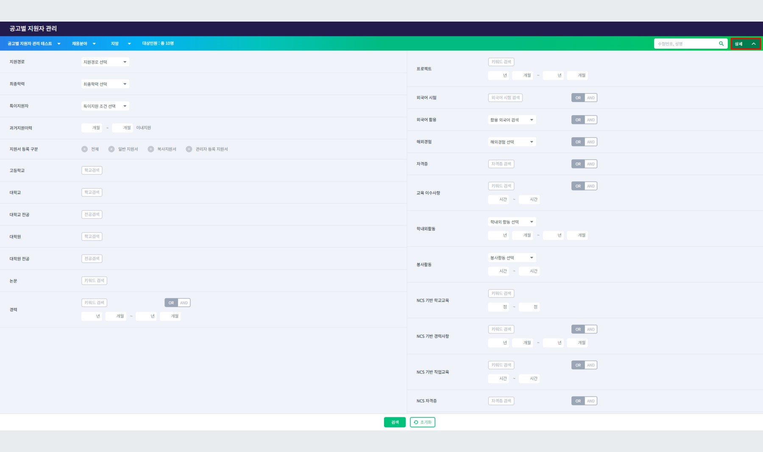Open the 공고별 지원자 관리 테스트 menu
Image resolution: width=763 pixels, height=452 pixels.
(34, 44)
